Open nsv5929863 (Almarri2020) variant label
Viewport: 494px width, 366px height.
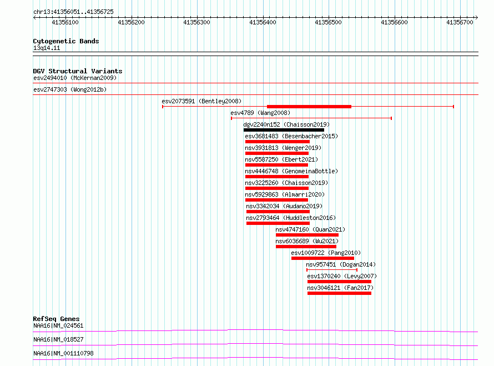click(x=285, y=194)
